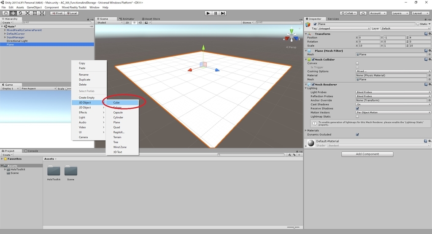Select the Rect transform tool
The image size is (432, 234).
click(x=35, y=13)
